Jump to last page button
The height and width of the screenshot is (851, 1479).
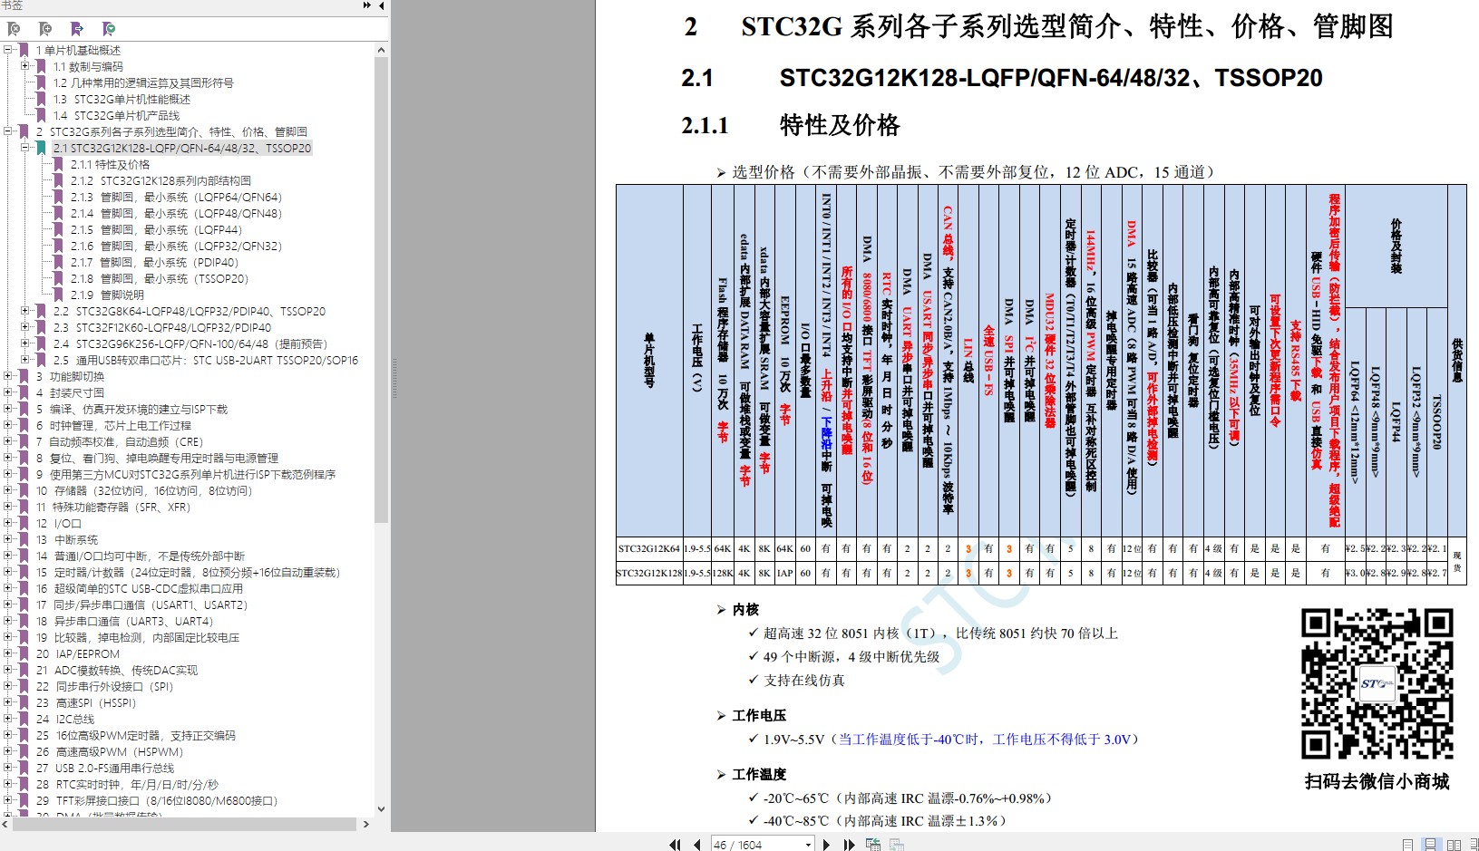pos(849,845)
